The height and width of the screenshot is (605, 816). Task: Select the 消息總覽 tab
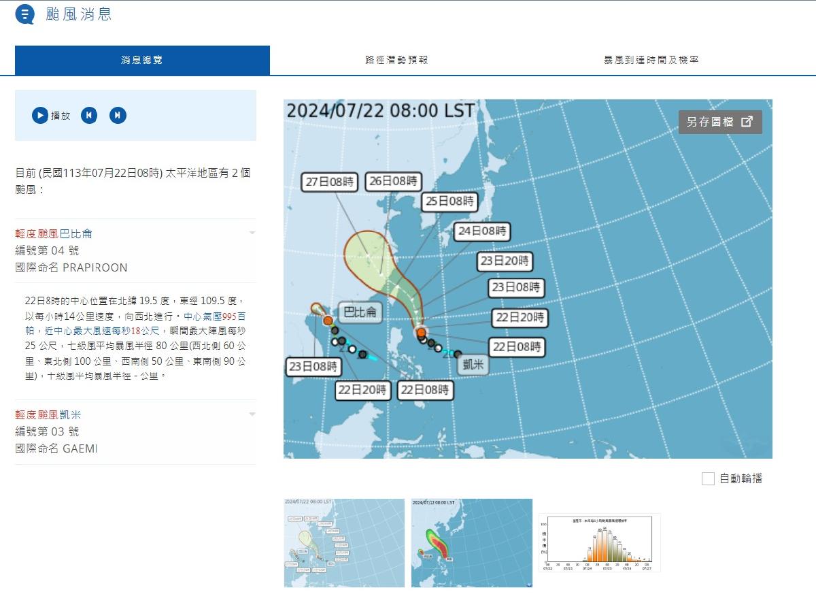pyautogui.click(x=142, y=60)
